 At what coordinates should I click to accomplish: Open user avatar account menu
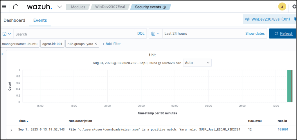coord(282,7)
